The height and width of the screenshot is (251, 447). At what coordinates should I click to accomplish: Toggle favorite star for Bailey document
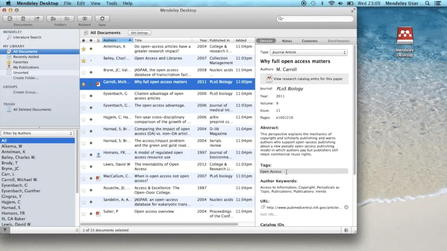tap(83, 61)
